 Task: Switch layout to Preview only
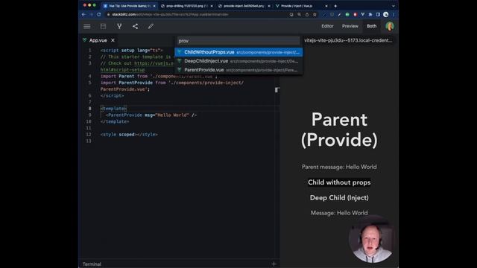pyautogui.click(x=350, y=26)
